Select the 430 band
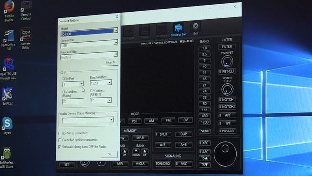Viewport: 312px width, 176px height. (204, 116)
